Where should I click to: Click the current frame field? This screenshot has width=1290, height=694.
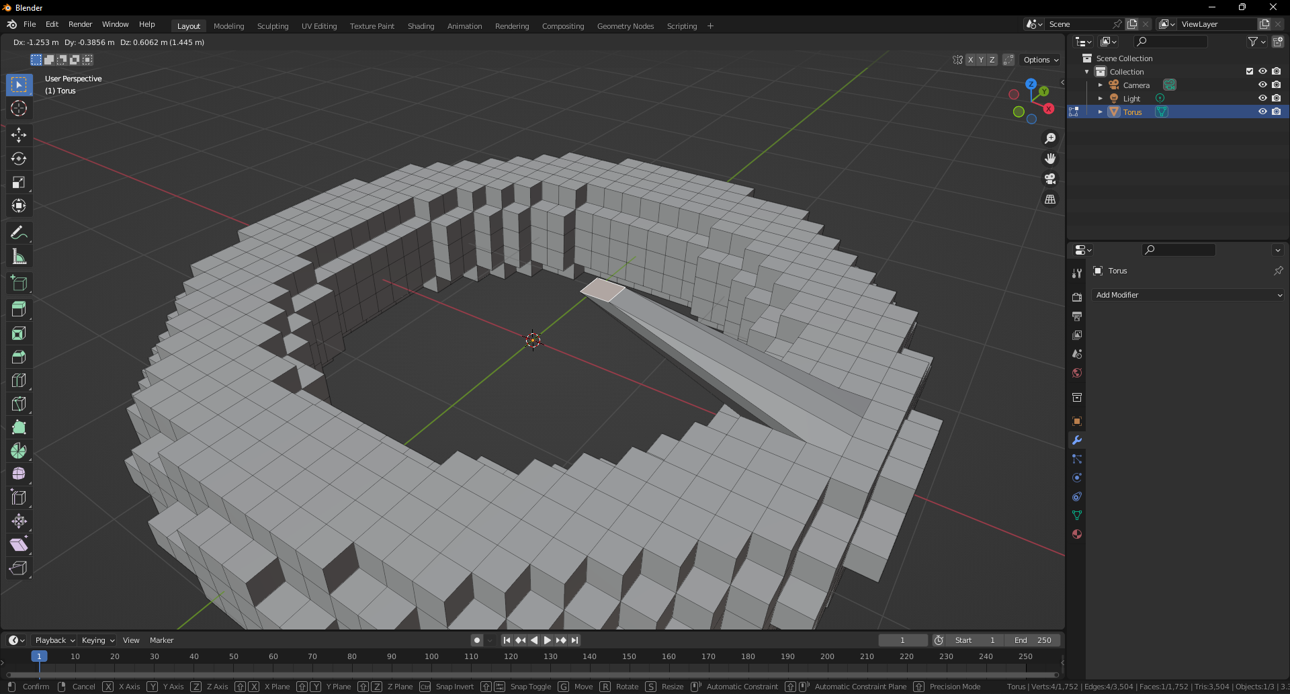point(902,640)
